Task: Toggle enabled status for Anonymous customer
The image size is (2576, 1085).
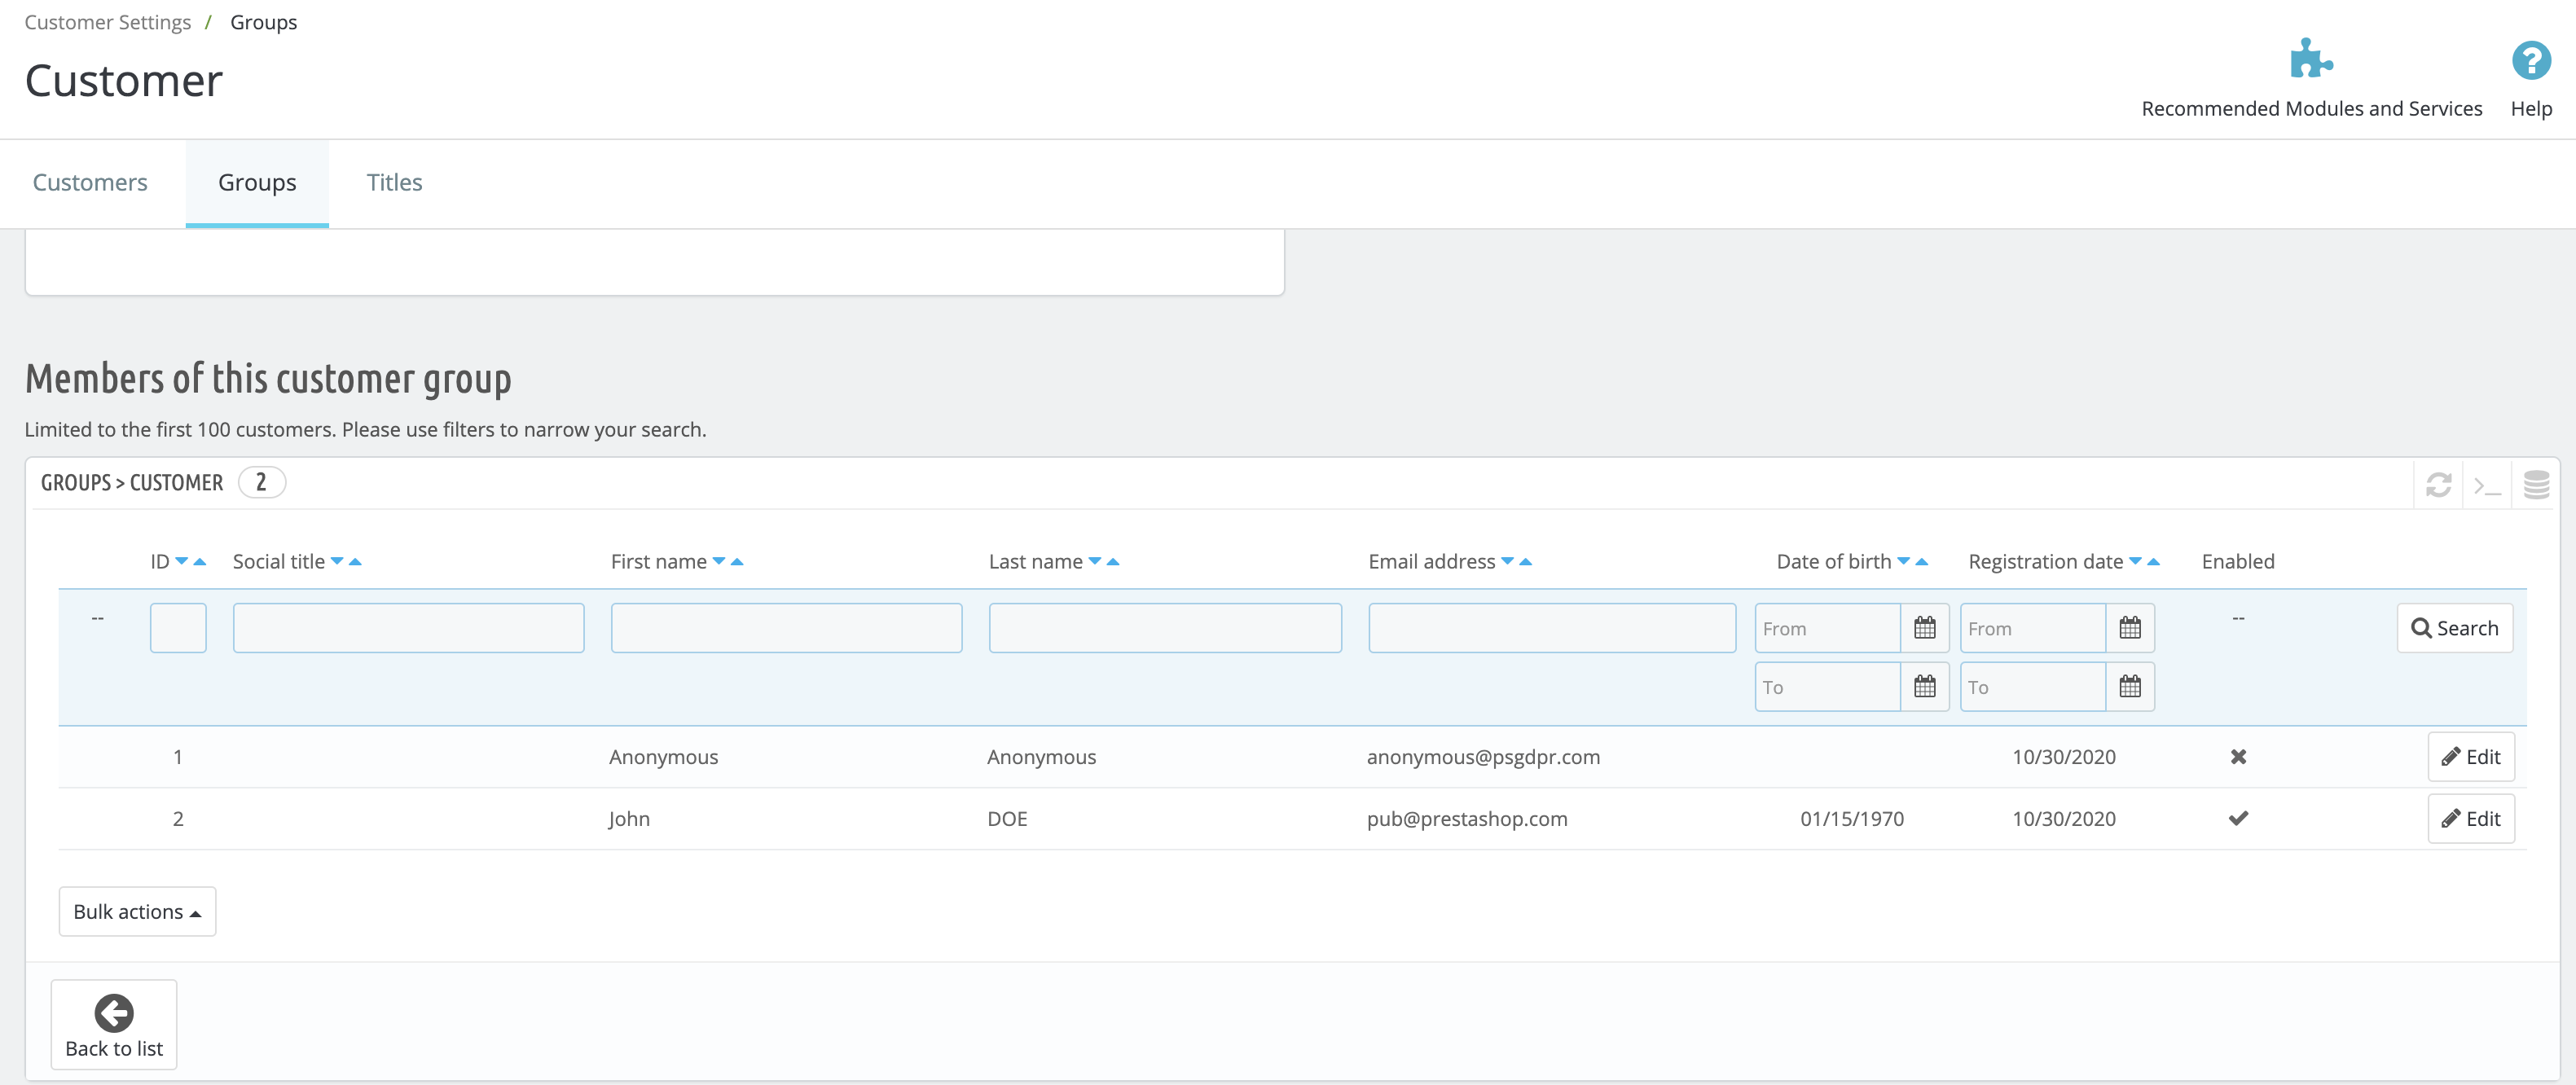Action: pos(2238,757)
